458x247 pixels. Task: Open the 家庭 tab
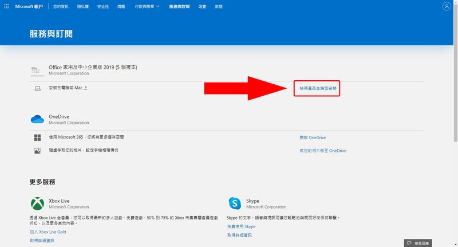219,6
